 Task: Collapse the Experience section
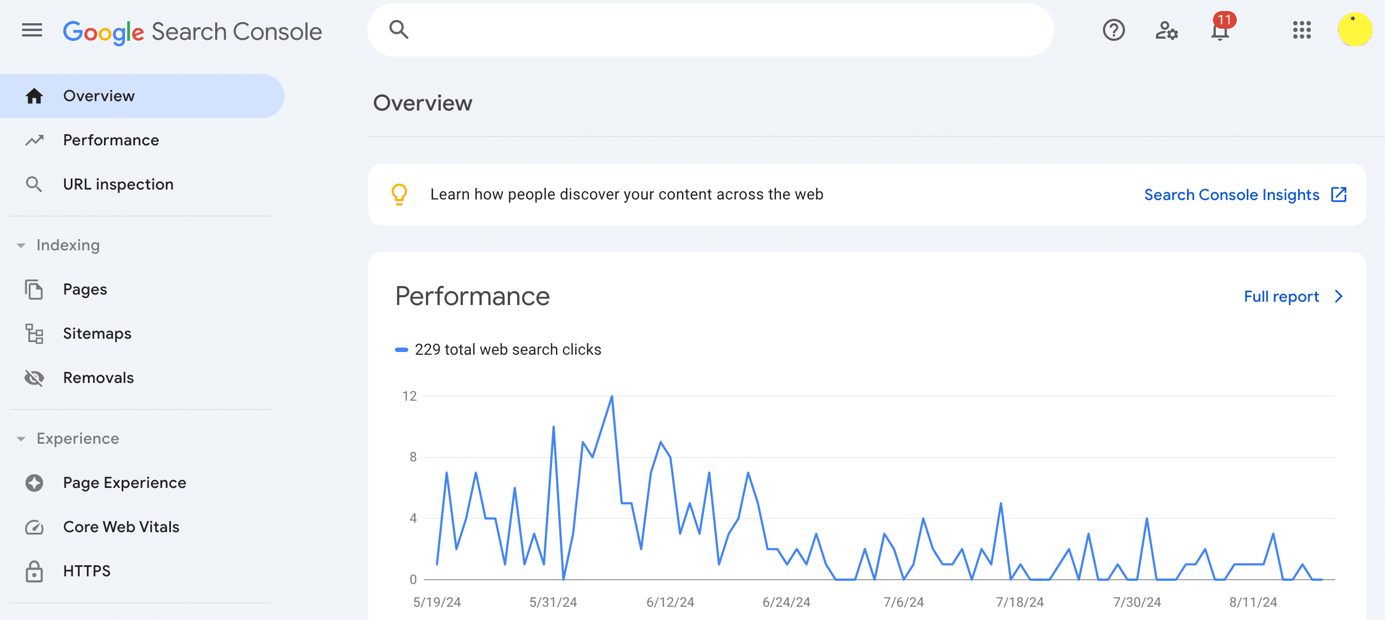coord(21,438)
